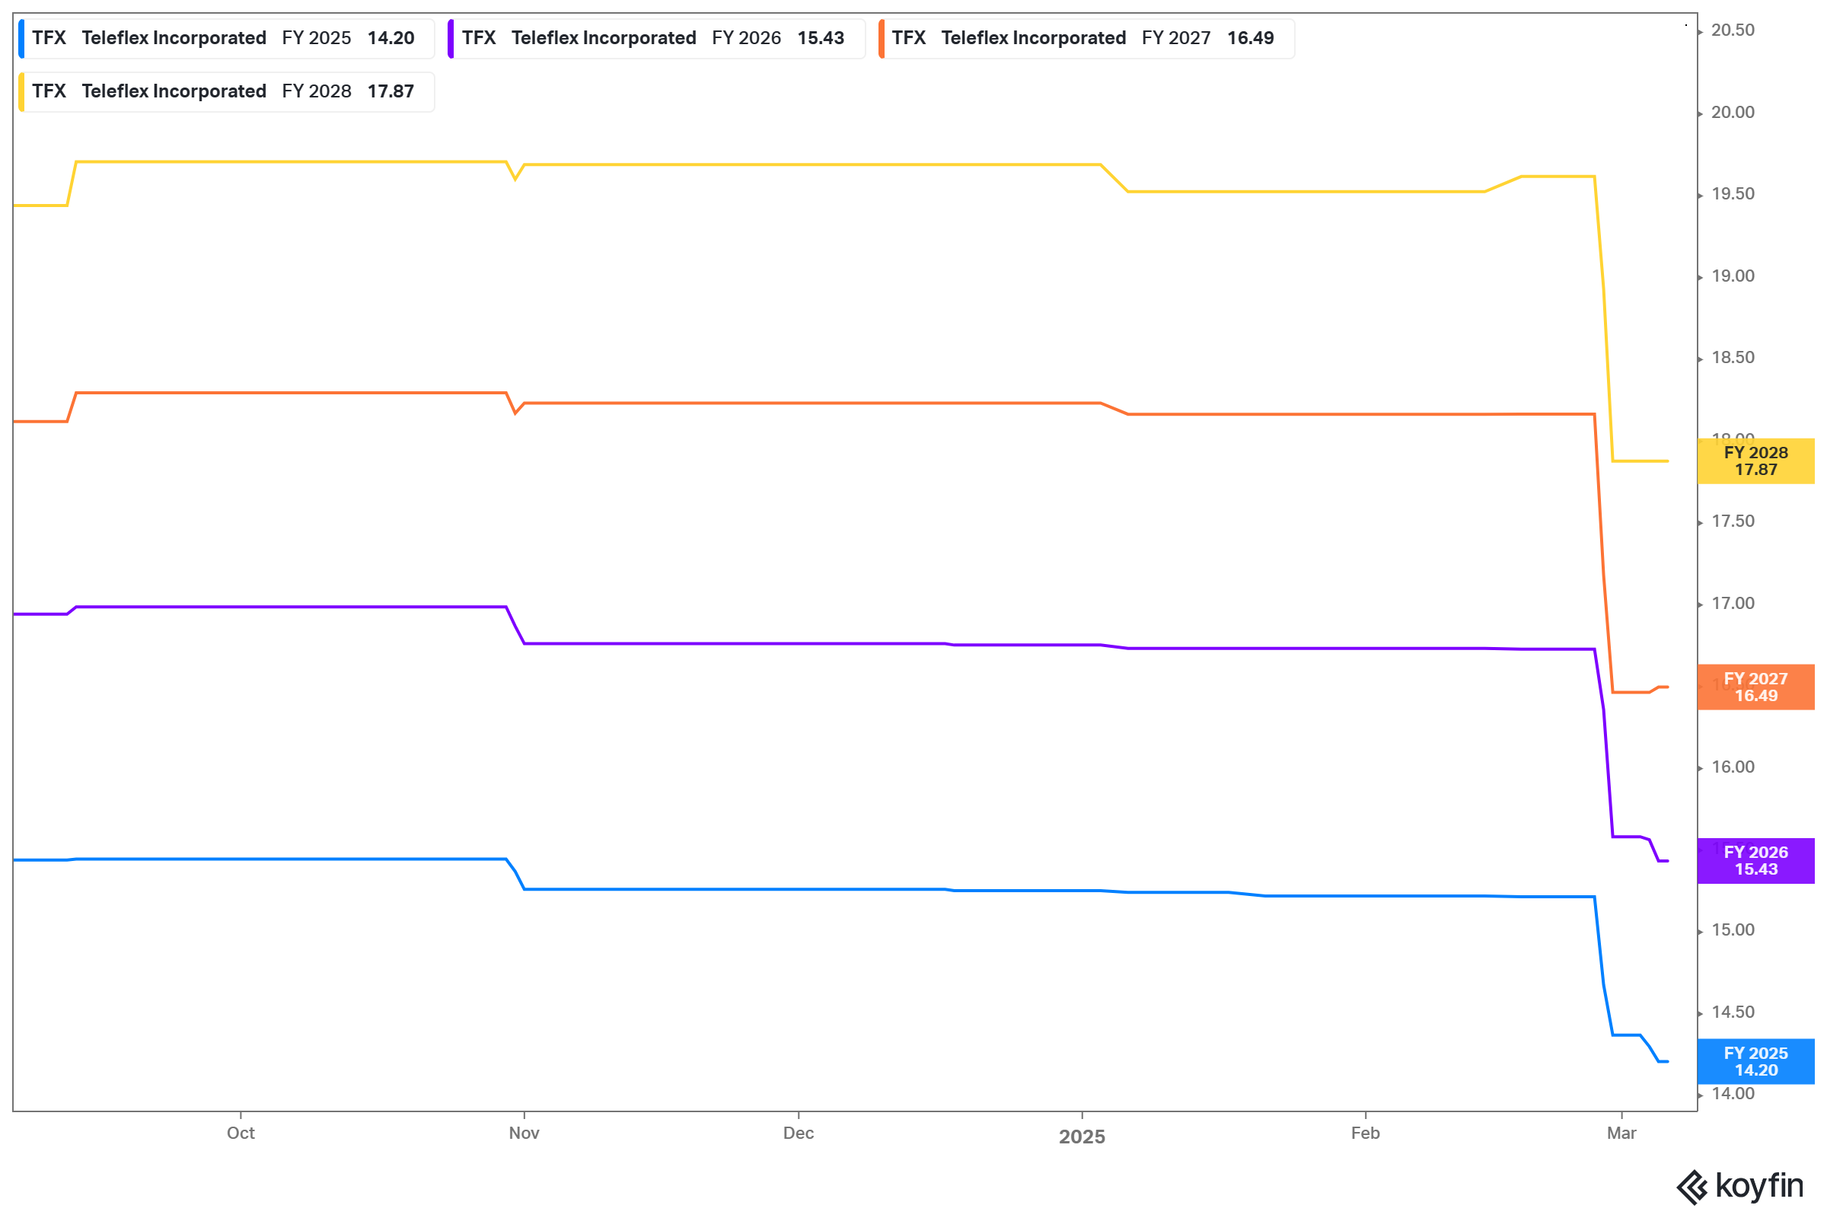Click the TFX ticker in FY 2026 legend
Viewport: 1827px width, 1218px height.
point(479,38)
